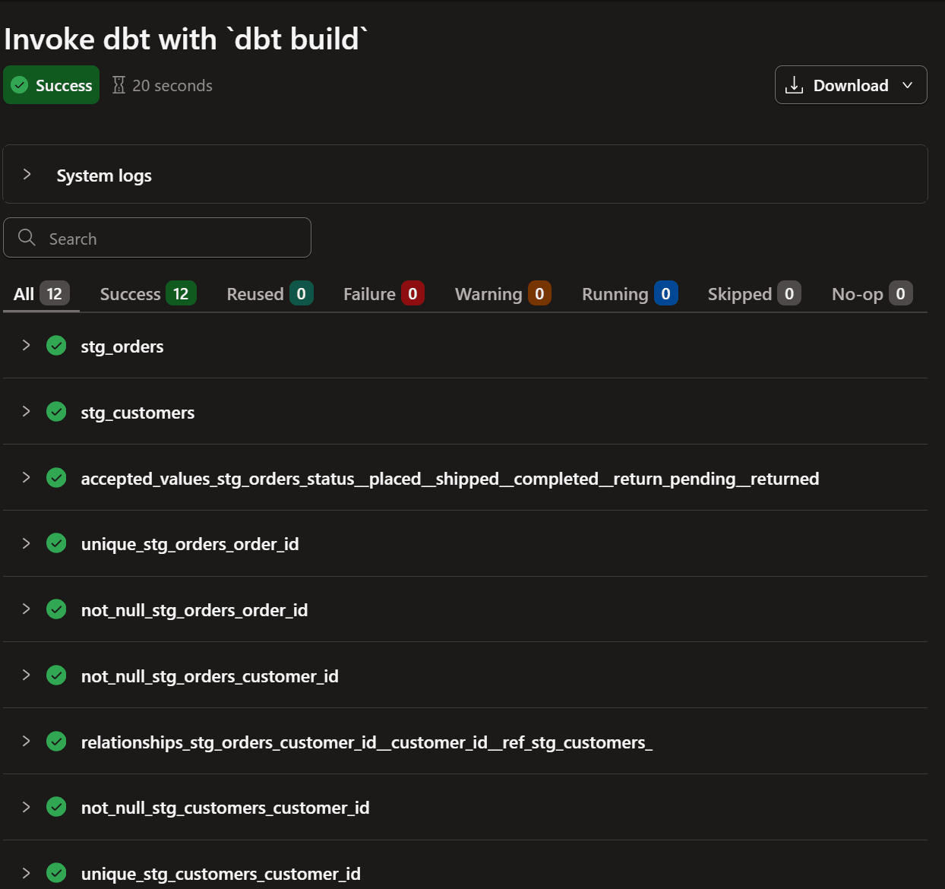The height and width of the screenshot is (889, 945).
Task: Expand the unique_stg_customers_customer_id row chevron
Action: (x=27, y=873)
